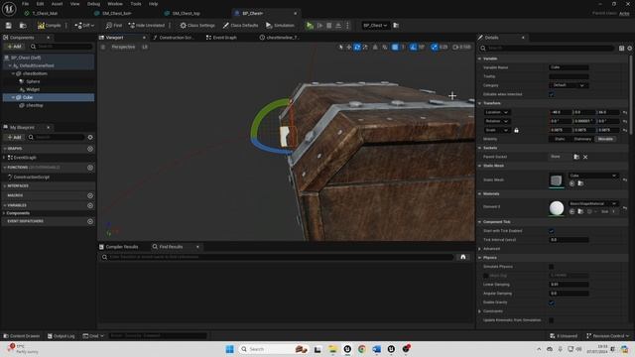Open the Asset menu

coord(57,4)
